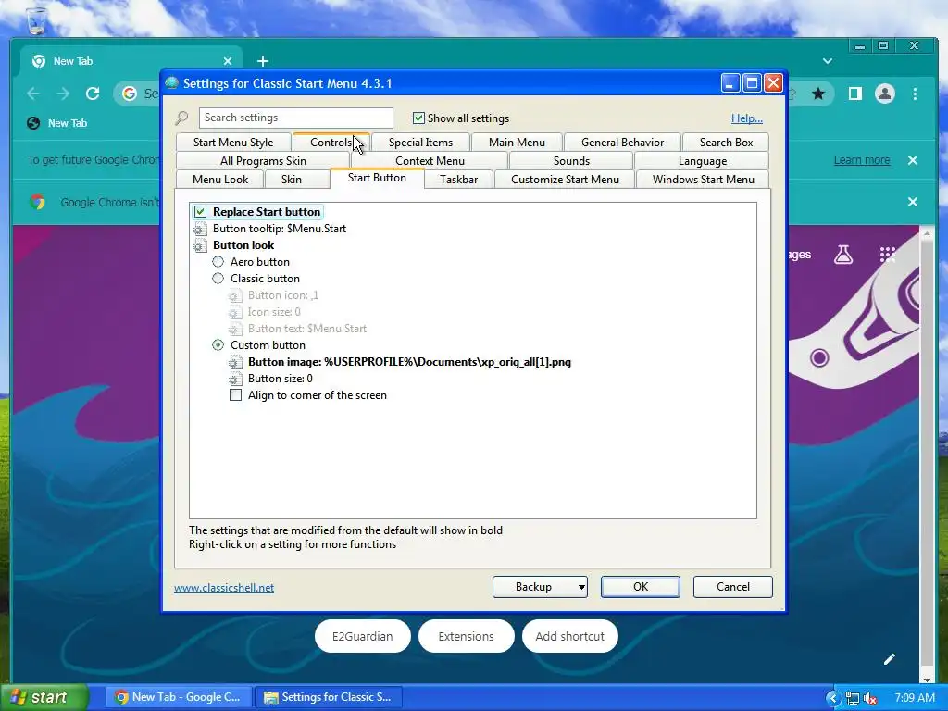Visit www.classicshell.net link
The image size is (948, 711).
224,588
